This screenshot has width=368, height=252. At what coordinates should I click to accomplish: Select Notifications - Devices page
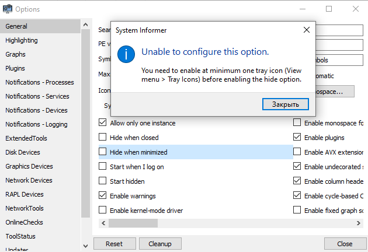(x=40, y=110)
